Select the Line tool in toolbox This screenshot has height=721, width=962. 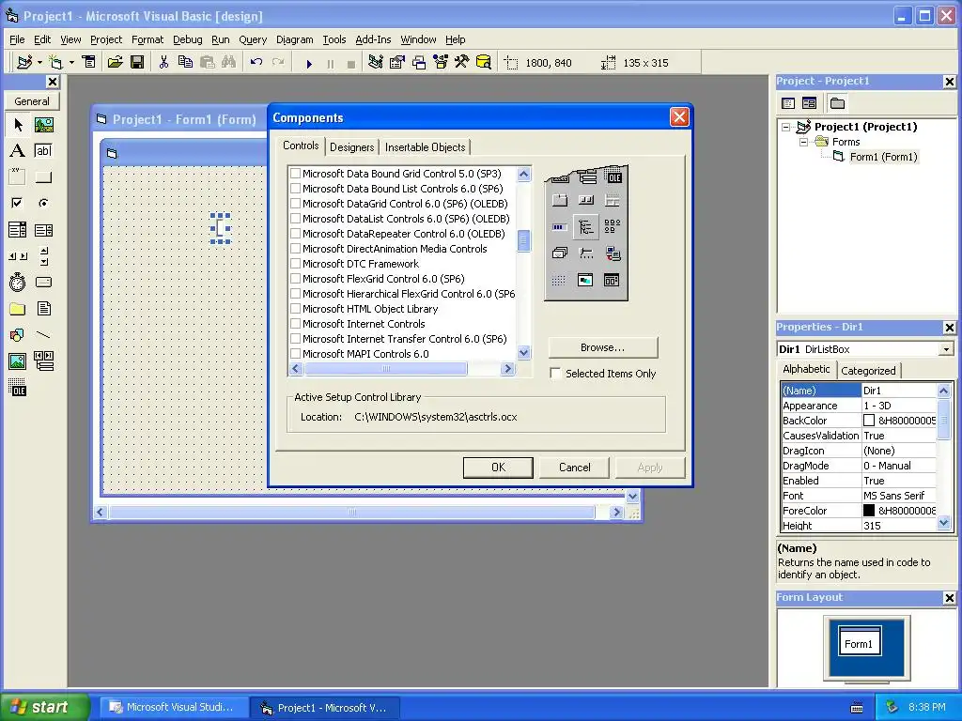click(43, 335)
